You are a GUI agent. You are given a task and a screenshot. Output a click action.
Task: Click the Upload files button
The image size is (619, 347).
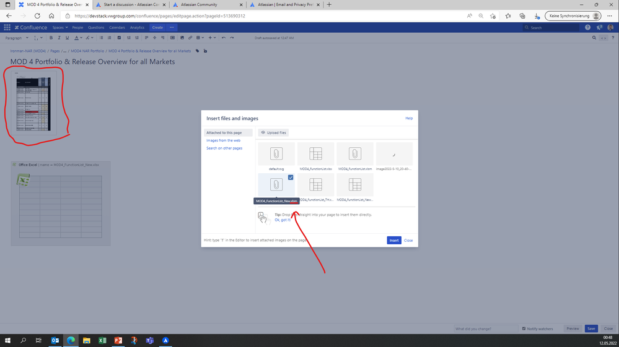tap(273, 133)
